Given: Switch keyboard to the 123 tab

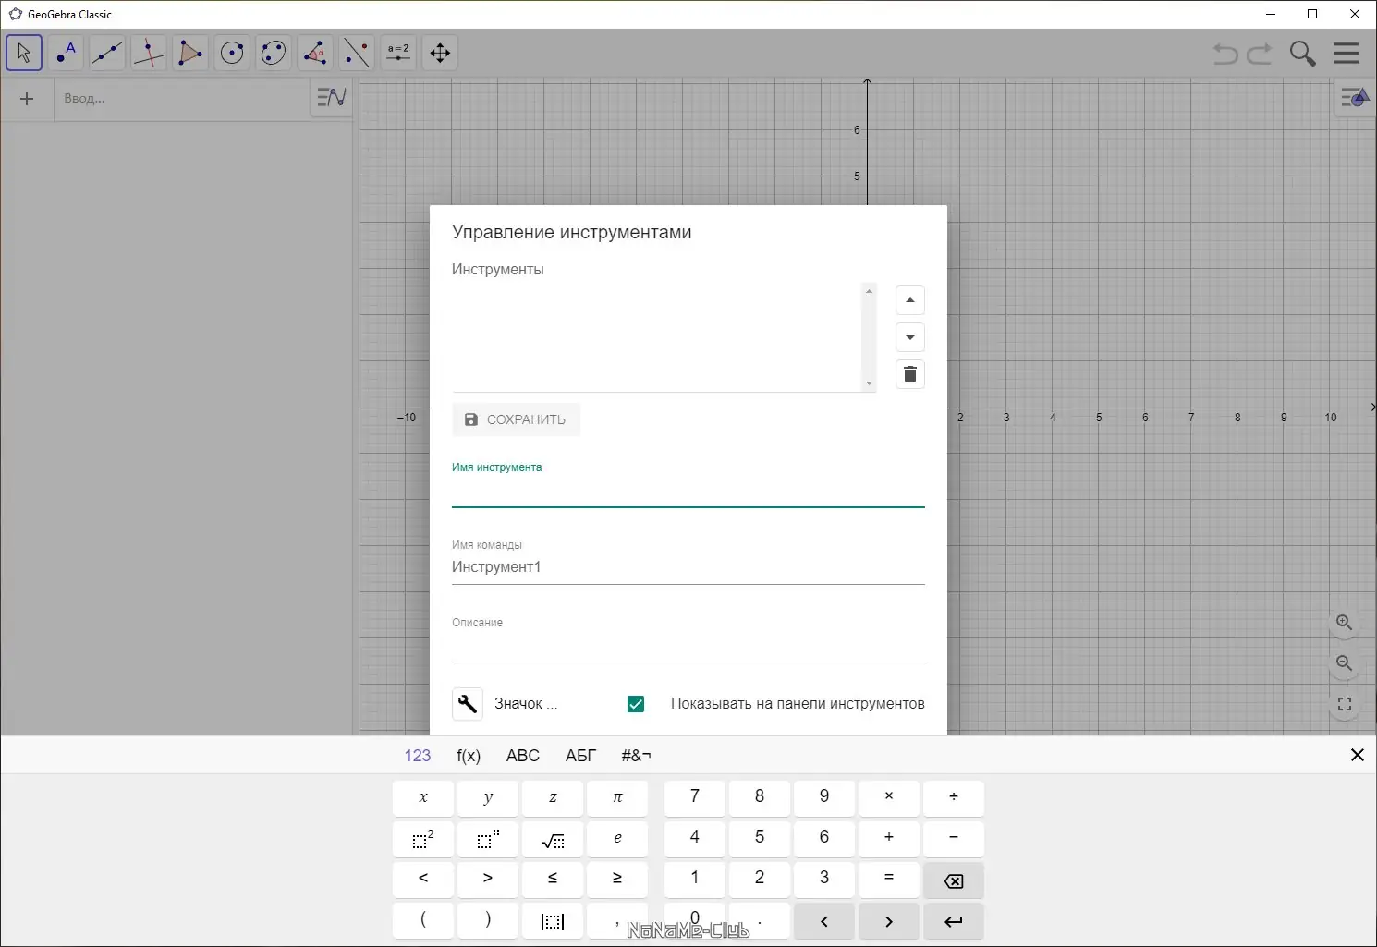Looking at the screenshot, I should [x=418, y=756].
